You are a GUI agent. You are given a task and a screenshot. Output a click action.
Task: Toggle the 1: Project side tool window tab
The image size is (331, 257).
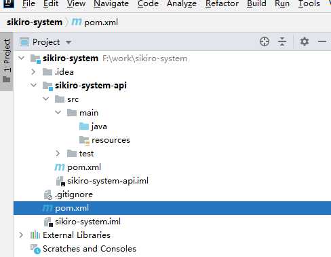click(7, 61)
